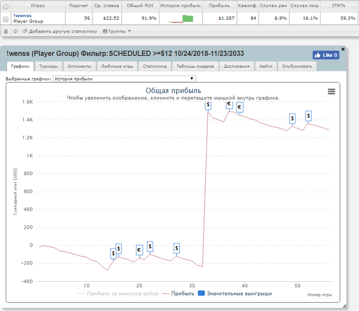Open the Достижения tab

(x=236, y=66)
